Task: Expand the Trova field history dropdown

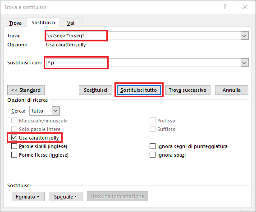Action: click(244, 36)
